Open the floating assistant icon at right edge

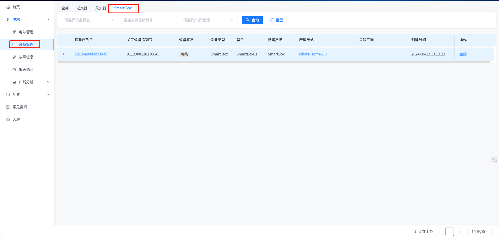494,159
